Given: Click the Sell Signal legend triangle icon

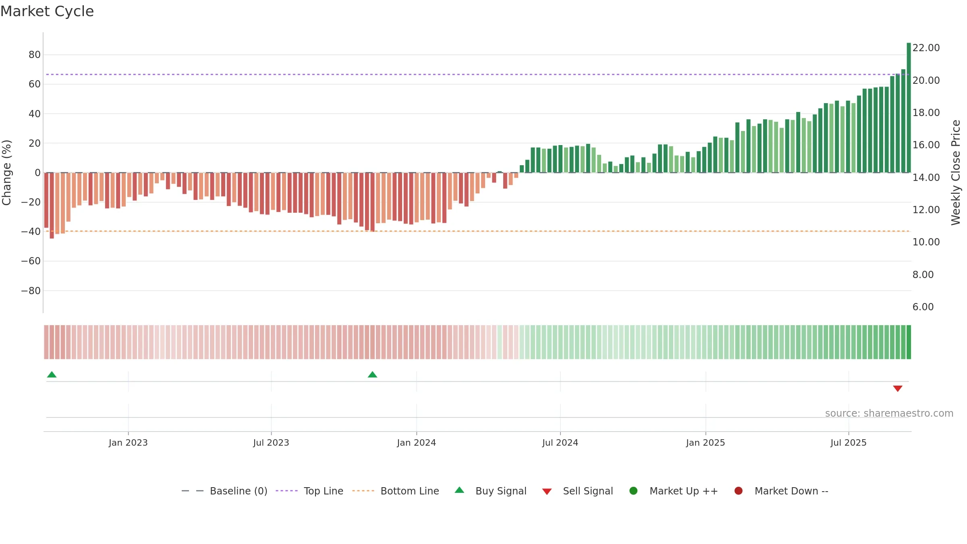Looking at the screenshot, I should [x=547, y=492].
